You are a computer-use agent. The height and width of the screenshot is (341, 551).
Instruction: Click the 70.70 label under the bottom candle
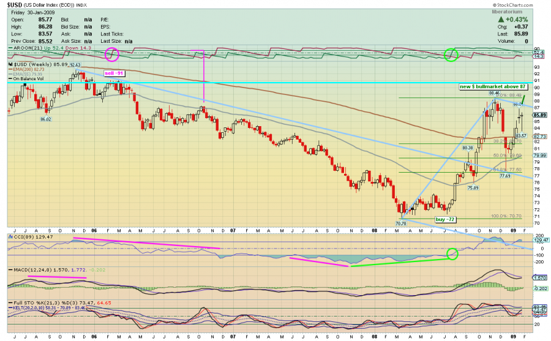coord(401,223)
